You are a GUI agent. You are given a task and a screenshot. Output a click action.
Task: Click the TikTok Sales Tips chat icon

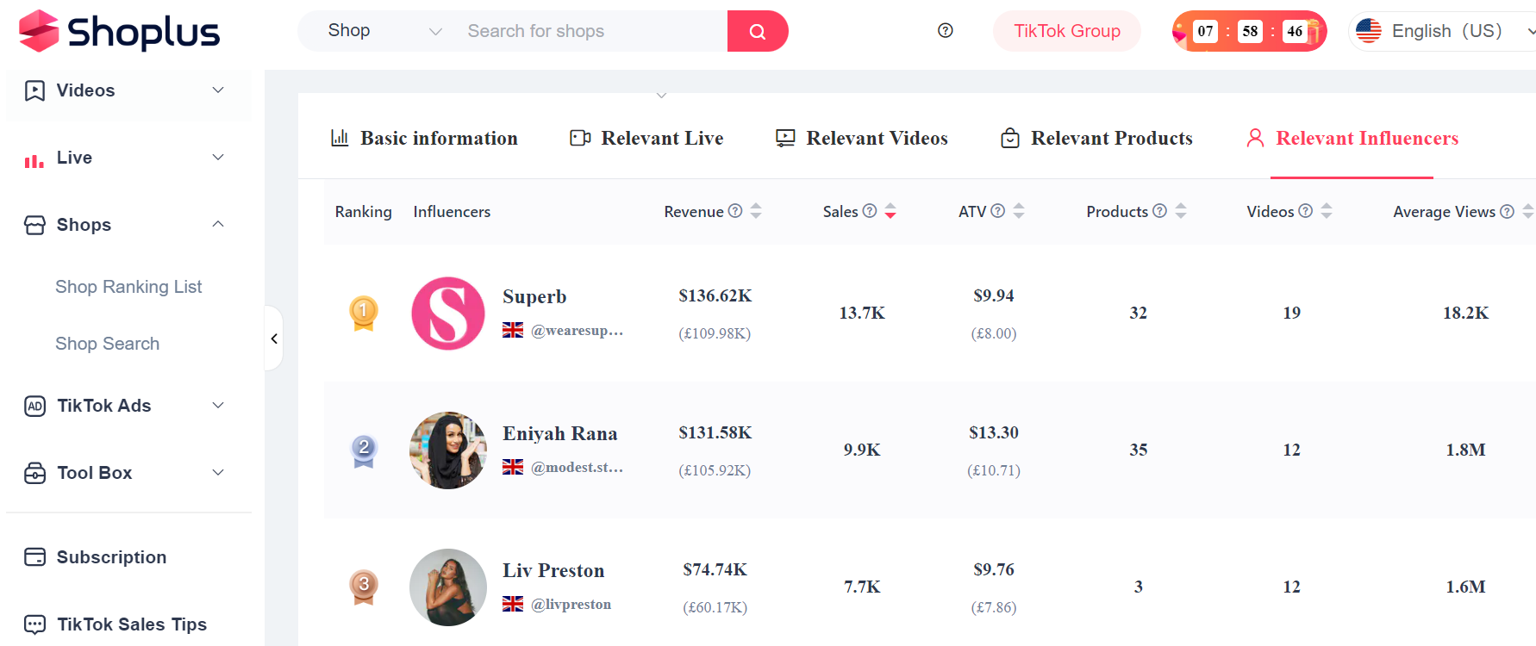click(34, 624)
